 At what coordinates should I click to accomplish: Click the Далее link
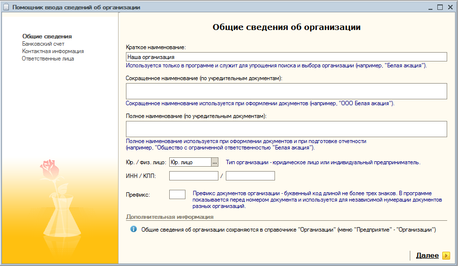coord(427,256)
